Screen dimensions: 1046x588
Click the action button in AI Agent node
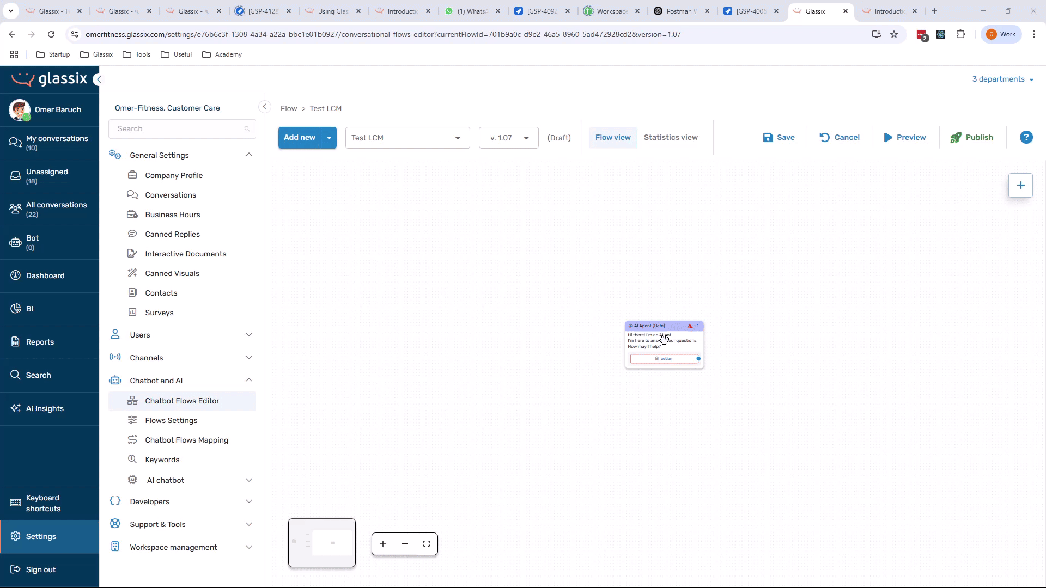point(664,359)
